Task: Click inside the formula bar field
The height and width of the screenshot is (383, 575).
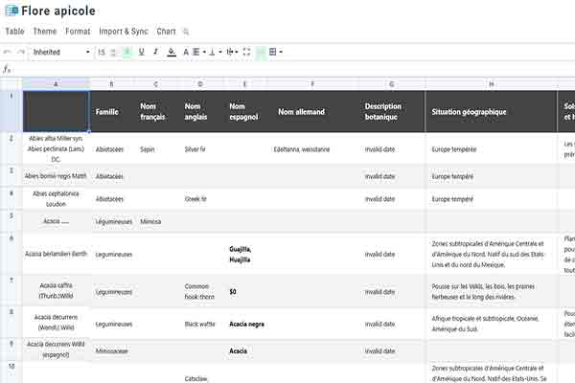Action: point(287,69)
